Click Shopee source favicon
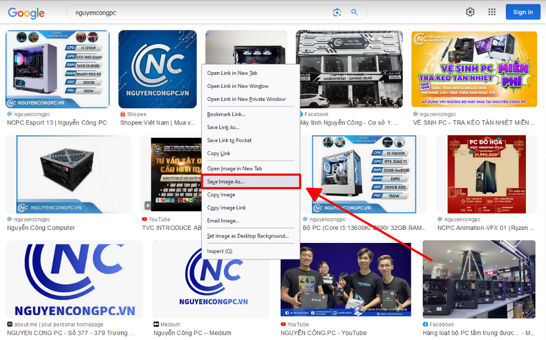This screenshot has height=340, width=546. click(123, 114)
